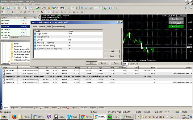Select the cursor arrow tool
193x120 pixels.
coord(3,12)
